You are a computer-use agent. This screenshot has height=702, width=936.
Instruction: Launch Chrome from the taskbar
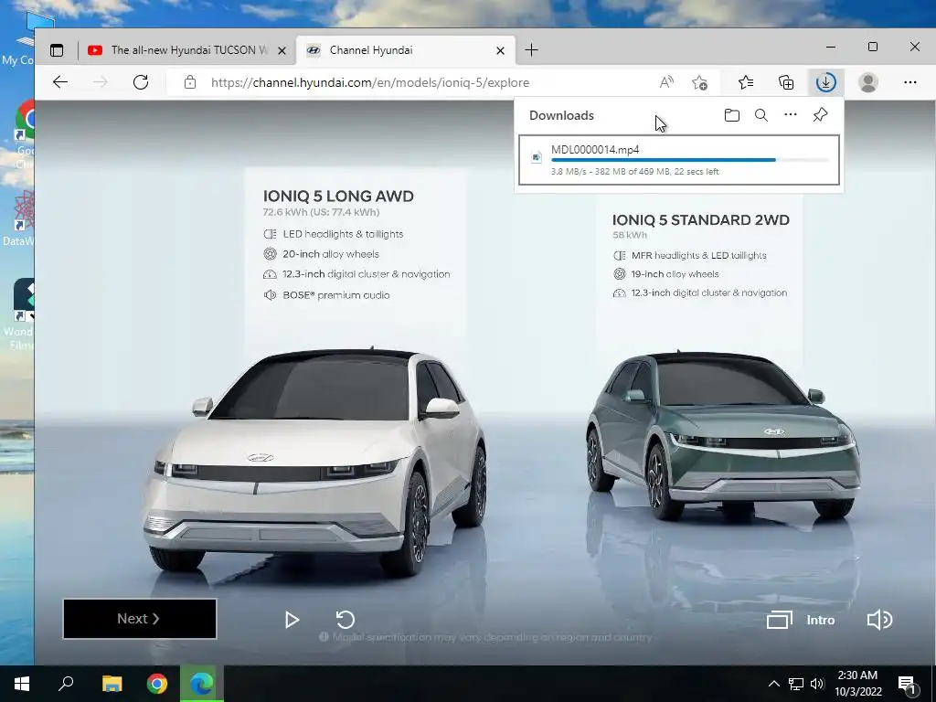[x=157, y=684]
